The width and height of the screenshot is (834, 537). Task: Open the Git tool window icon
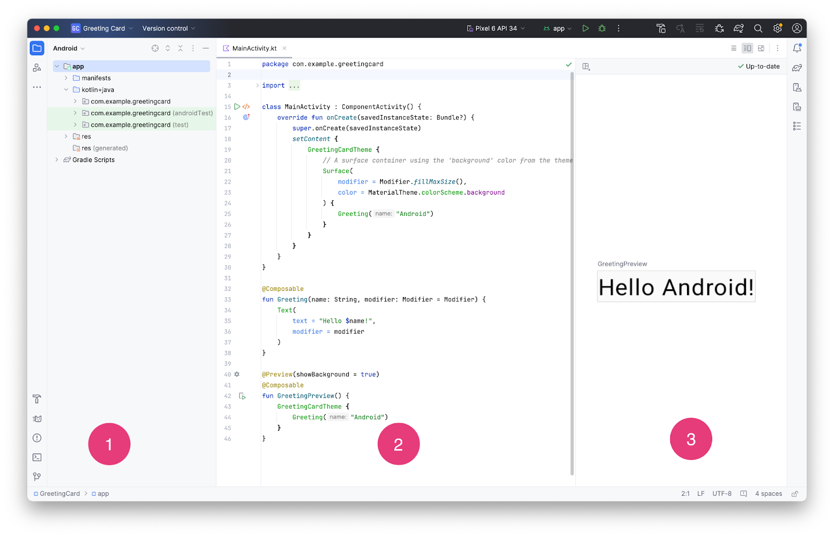[37, 477]
